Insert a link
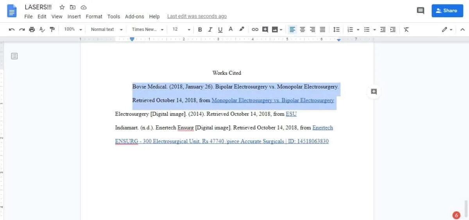The image size is (469, 220). [x=255, y=29]
